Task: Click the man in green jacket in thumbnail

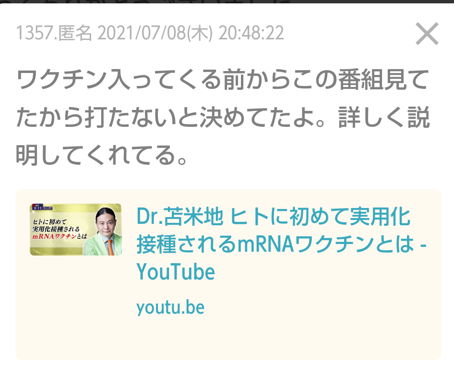Action: (105, 232)
